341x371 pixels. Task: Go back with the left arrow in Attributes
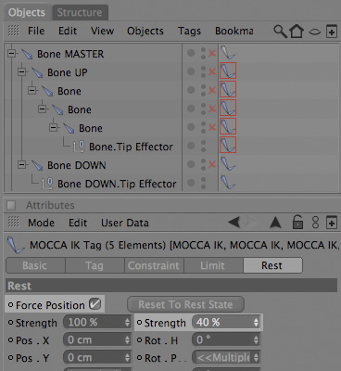pos(234,222)
